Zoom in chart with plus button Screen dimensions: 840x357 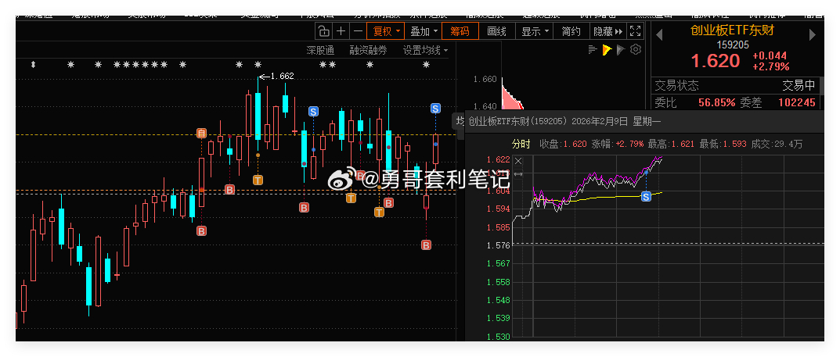pyautogui.click(x=341, y=31)
